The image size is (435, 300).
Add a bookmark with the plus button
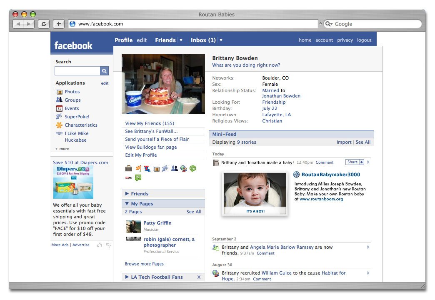point(58,24)
